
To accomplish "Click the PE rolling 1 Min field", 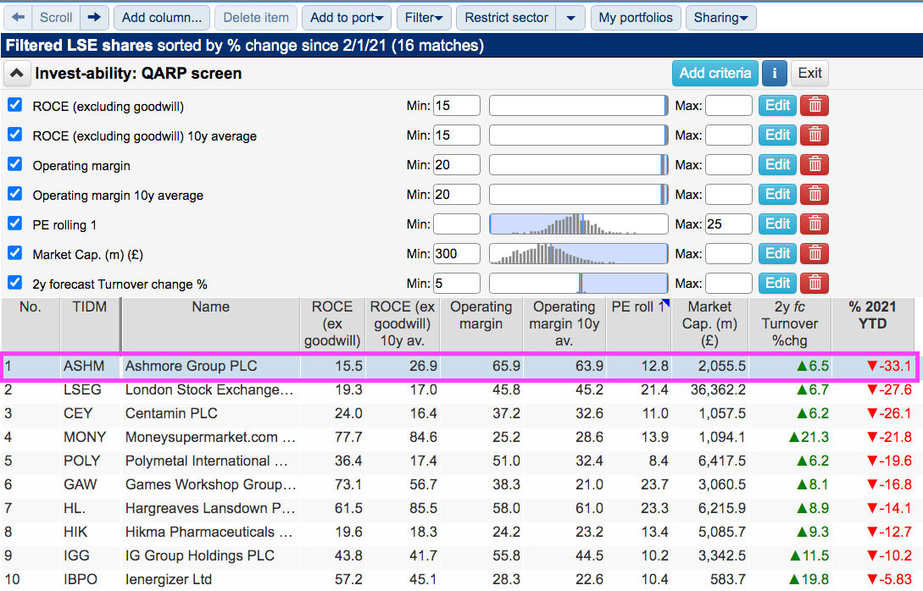I will pyautogui.click(x=457, y=224).
